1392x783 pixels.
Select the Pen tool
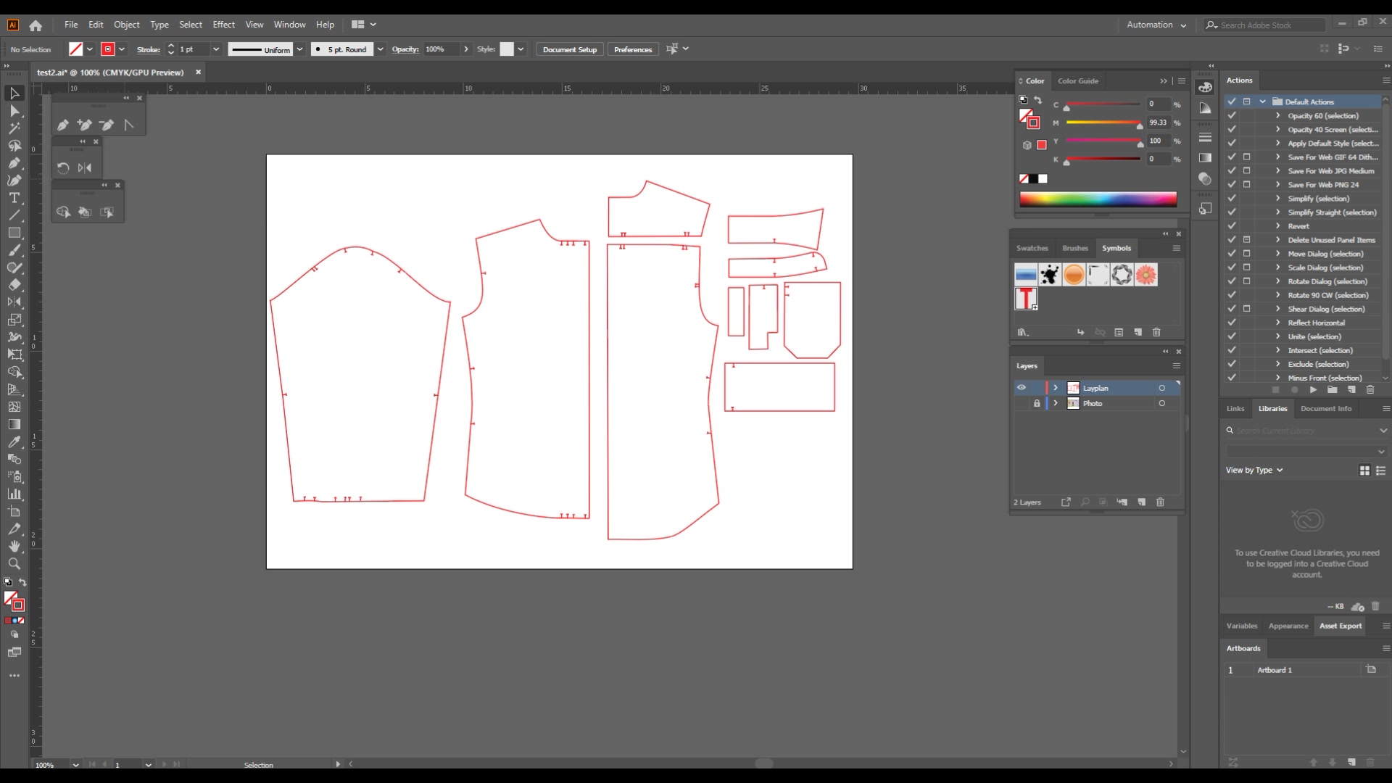[x=14, y=162]
